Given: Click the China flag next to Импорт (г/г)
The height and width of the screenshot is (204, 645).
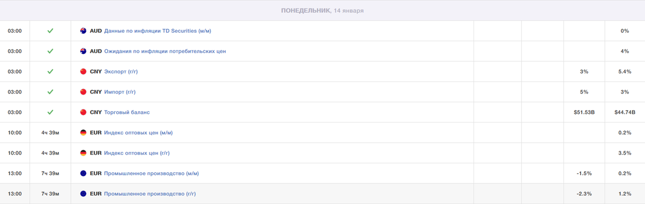Looking at the screenshot, I should click(83, 92).
